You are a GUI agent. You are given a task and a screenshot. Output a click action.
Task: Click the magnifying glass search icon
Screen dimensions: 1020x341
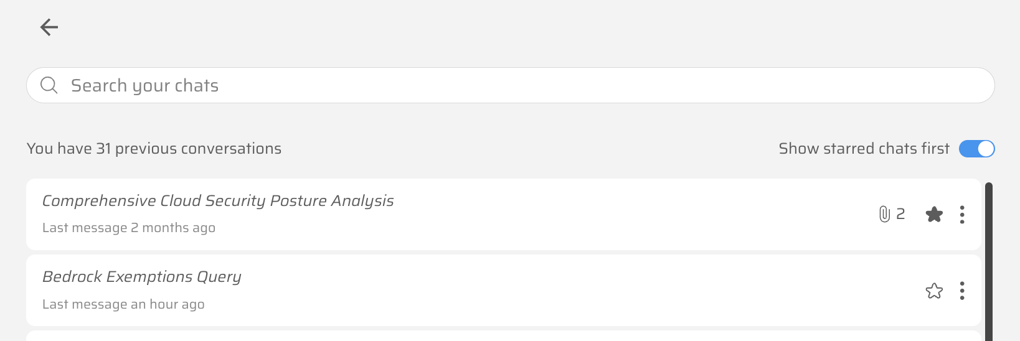point(49,85)
